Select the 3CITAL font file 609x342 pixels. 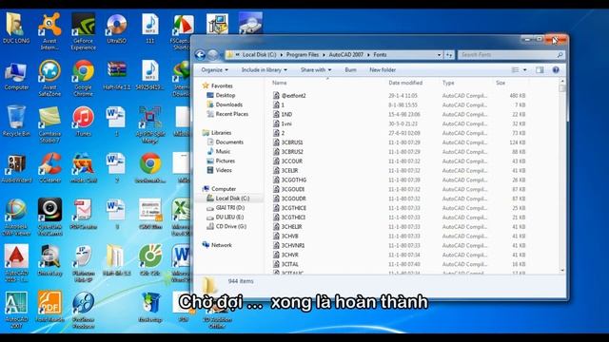pos(285,264)
